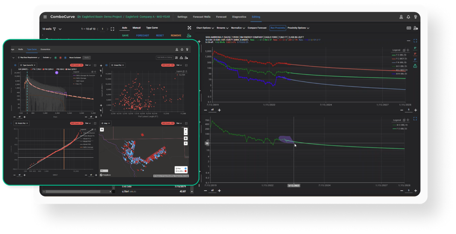Click the wells filter funnel icon
456x234 pixels.
point(55,29)
